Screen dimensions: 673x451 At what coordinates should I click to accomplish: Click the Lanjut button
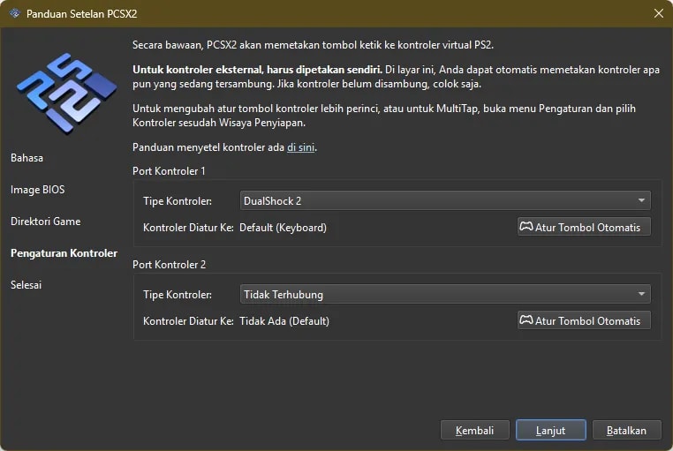(x=550, y=430)
